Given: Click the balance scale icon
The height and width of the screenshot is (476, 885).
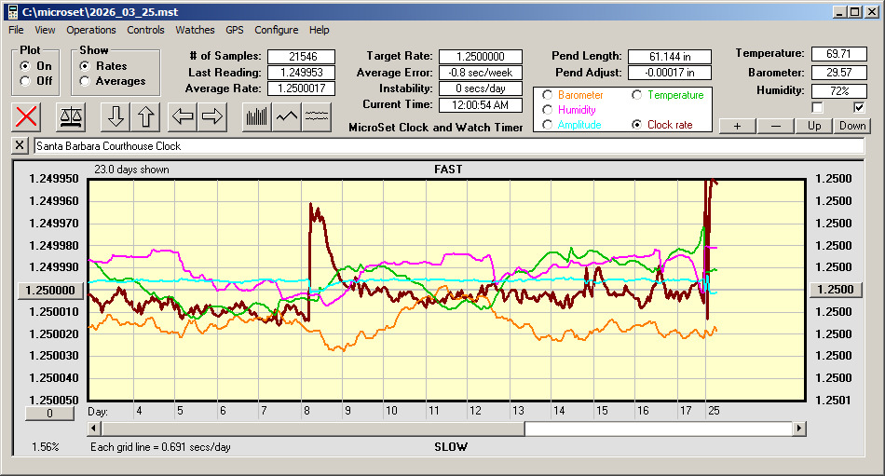Looking at the screenshot, I should [70, 116].
